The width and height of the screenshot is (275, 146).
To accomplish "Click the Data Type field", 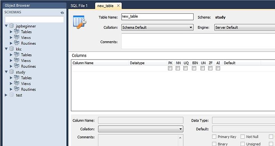I will tap(243, 120).
